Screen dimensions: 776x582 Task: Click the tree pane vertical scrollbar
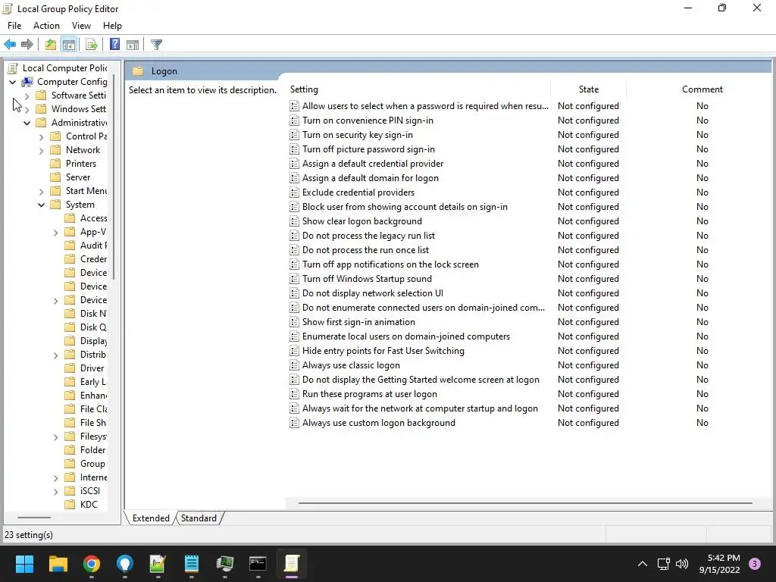coord(114,177)
